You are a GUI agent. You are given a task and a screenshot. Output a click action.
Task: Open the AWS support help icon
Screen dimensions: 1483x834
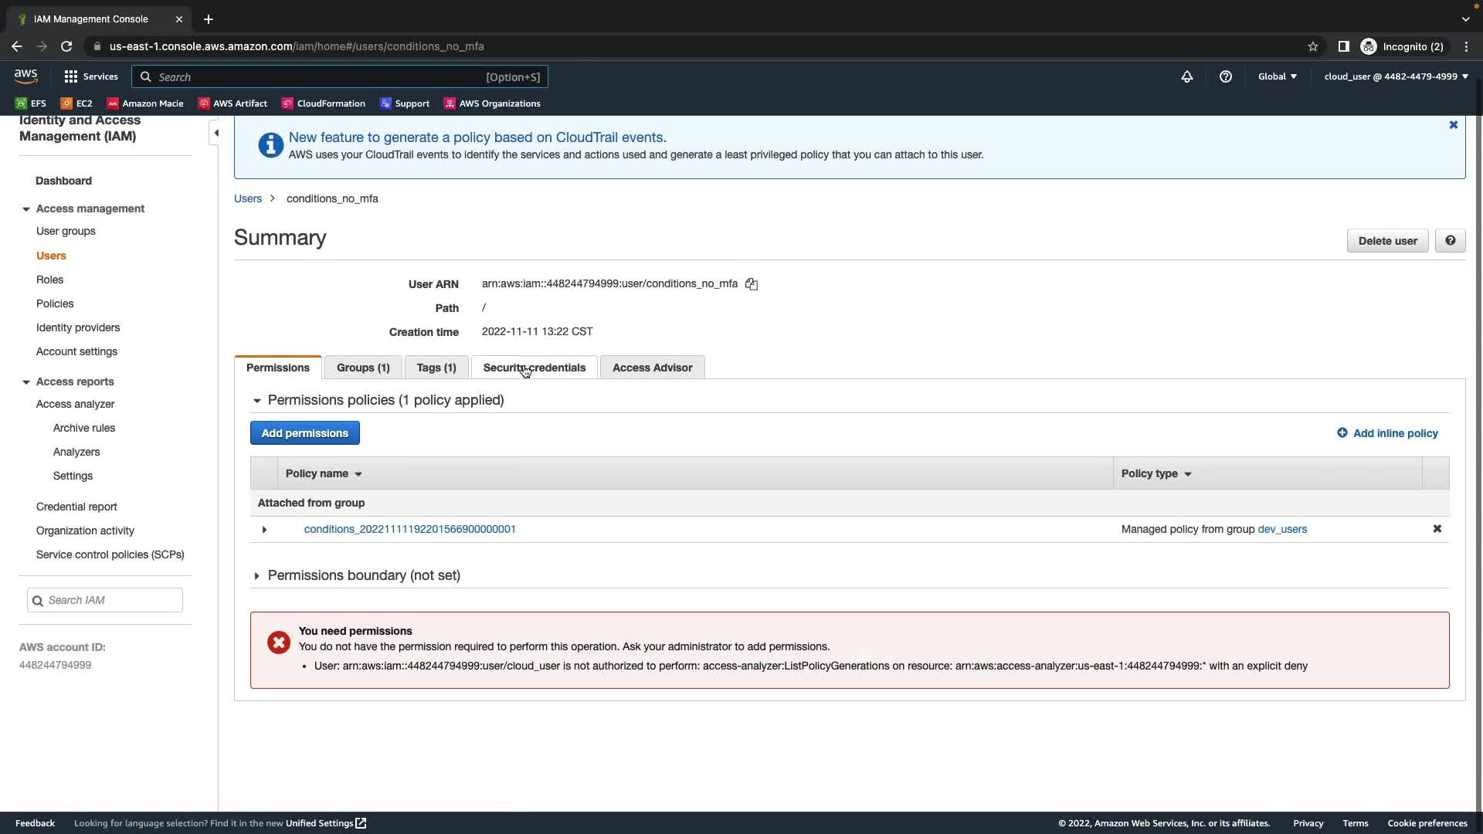[x=1225, y=76]
